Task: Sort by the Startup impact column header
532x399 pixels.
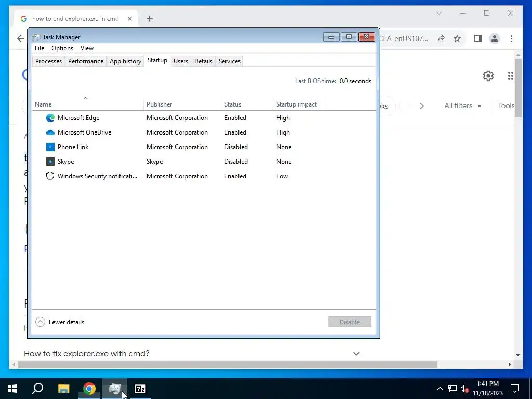Action: point(299,104)
